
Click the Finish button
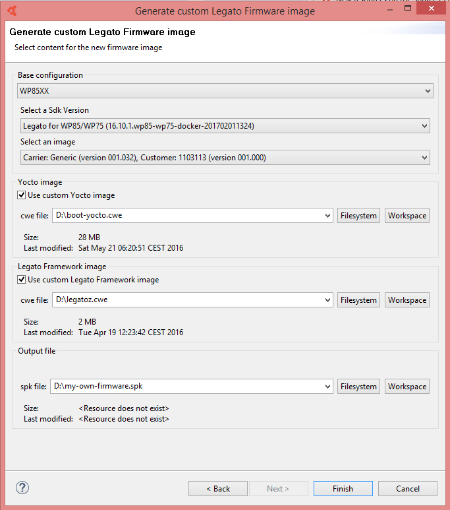(343, 488)
